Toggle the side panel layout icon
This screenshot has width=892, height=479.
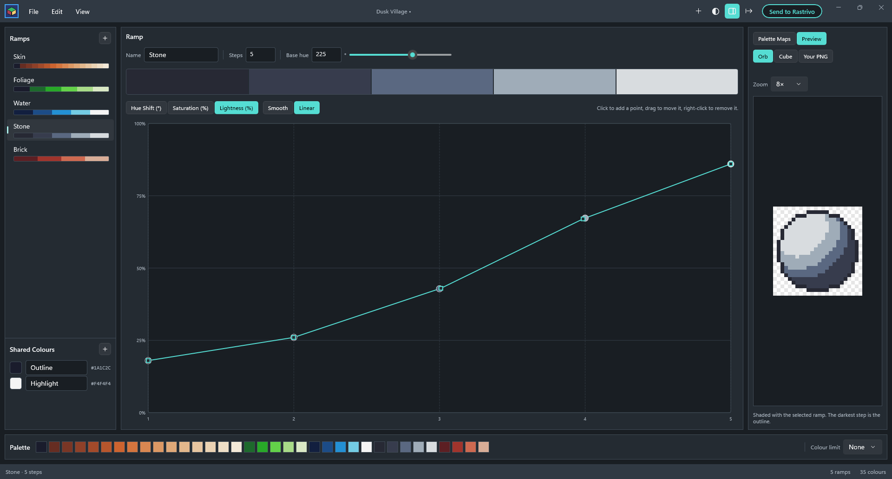(732, 11)
